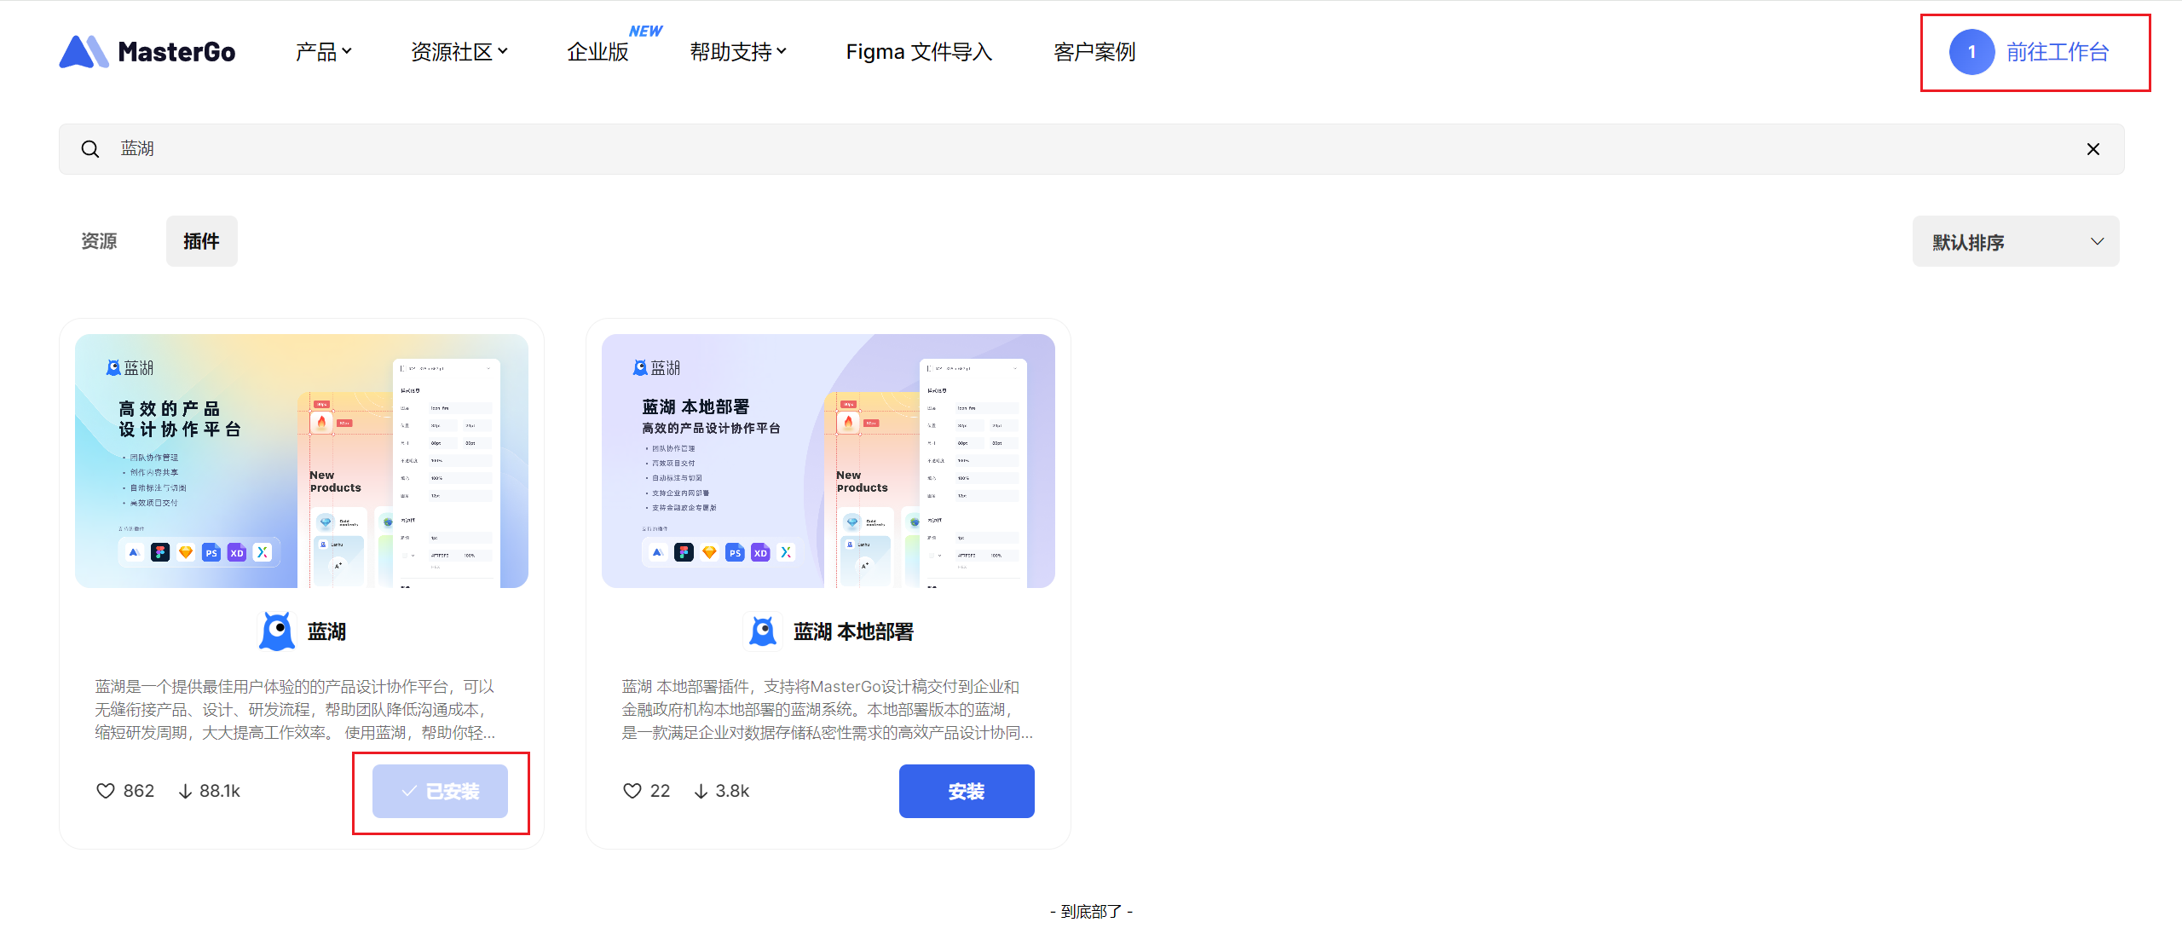Open Figma 文件导入 page
2182x934 pixels.
click(919, 52)
